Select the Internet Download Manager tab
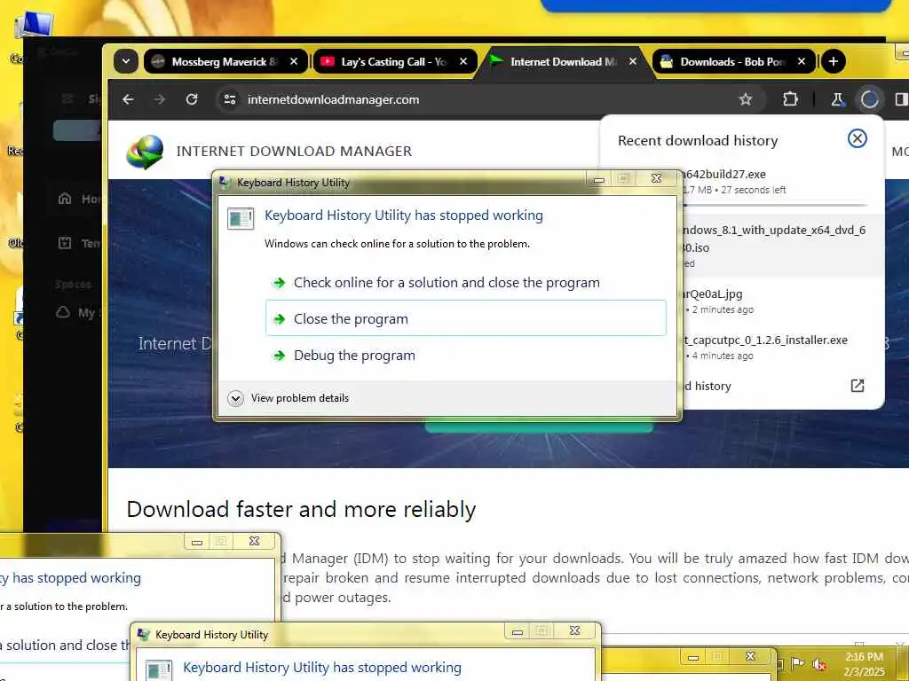Image resolution: width=909 pixels, height=681 pixels. [x=564, y=61]
